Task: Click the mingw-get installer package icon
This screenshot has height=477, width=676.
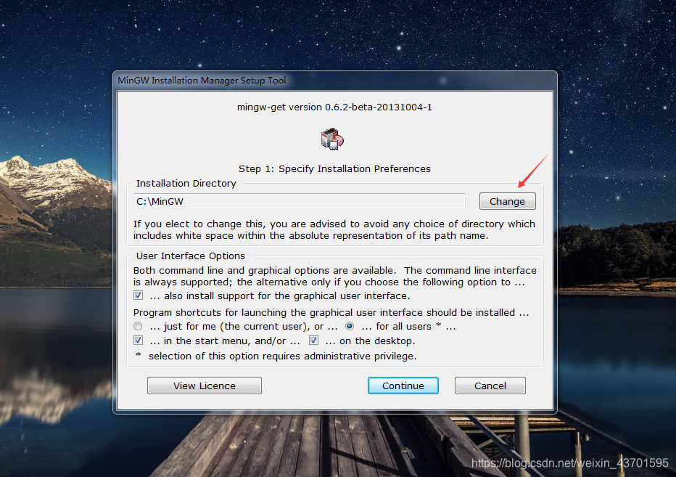Action: pyautogui.click(x=332, y=139)
